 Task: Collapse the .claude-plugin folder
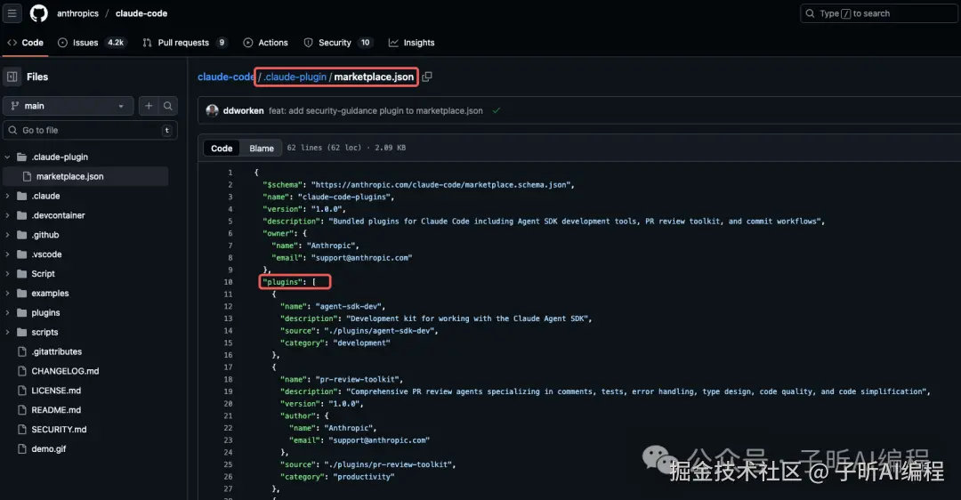coord(9,157)
